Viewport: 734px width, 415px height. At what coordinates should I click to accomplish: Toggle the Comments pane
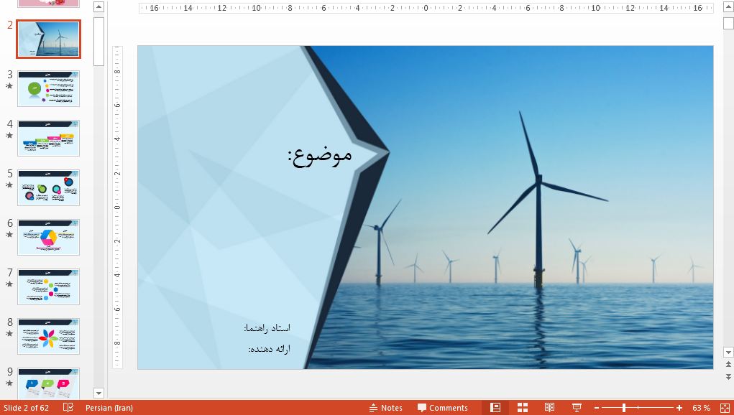[443, 407]
